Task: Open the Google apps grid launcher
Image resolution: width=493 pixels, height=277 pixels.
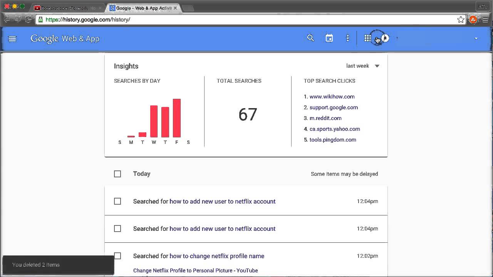Action: click(368, 38)
